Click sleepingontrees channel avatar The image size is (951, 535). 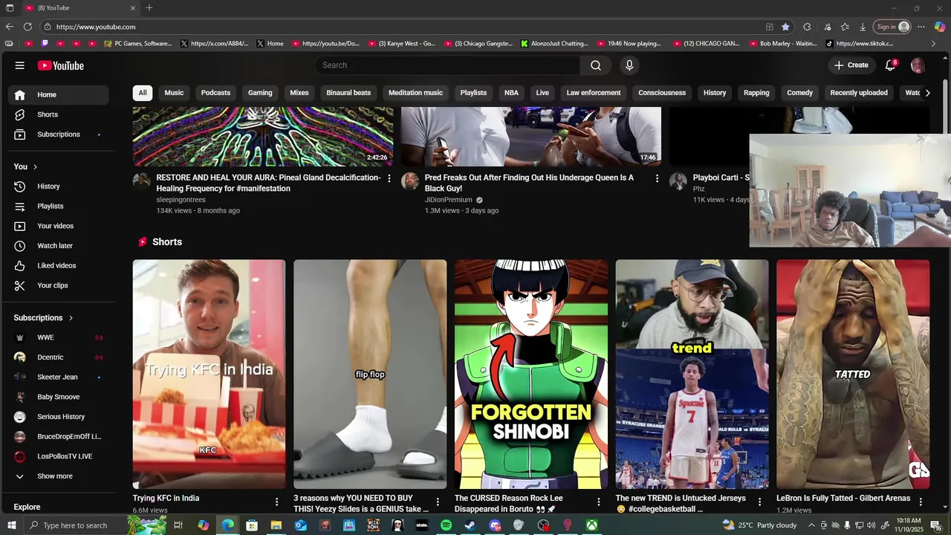point(142,181)
